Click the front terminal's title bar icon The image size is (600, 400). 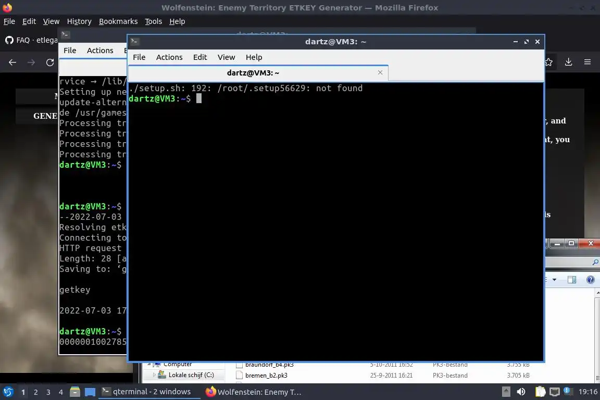(134, 41)
